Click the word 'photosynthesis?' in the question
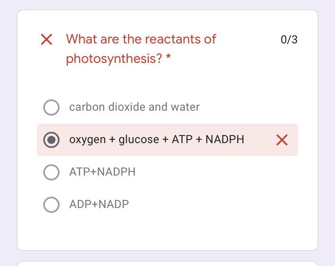Viewport: 335px width, 266px height. [x=114, y=59]
